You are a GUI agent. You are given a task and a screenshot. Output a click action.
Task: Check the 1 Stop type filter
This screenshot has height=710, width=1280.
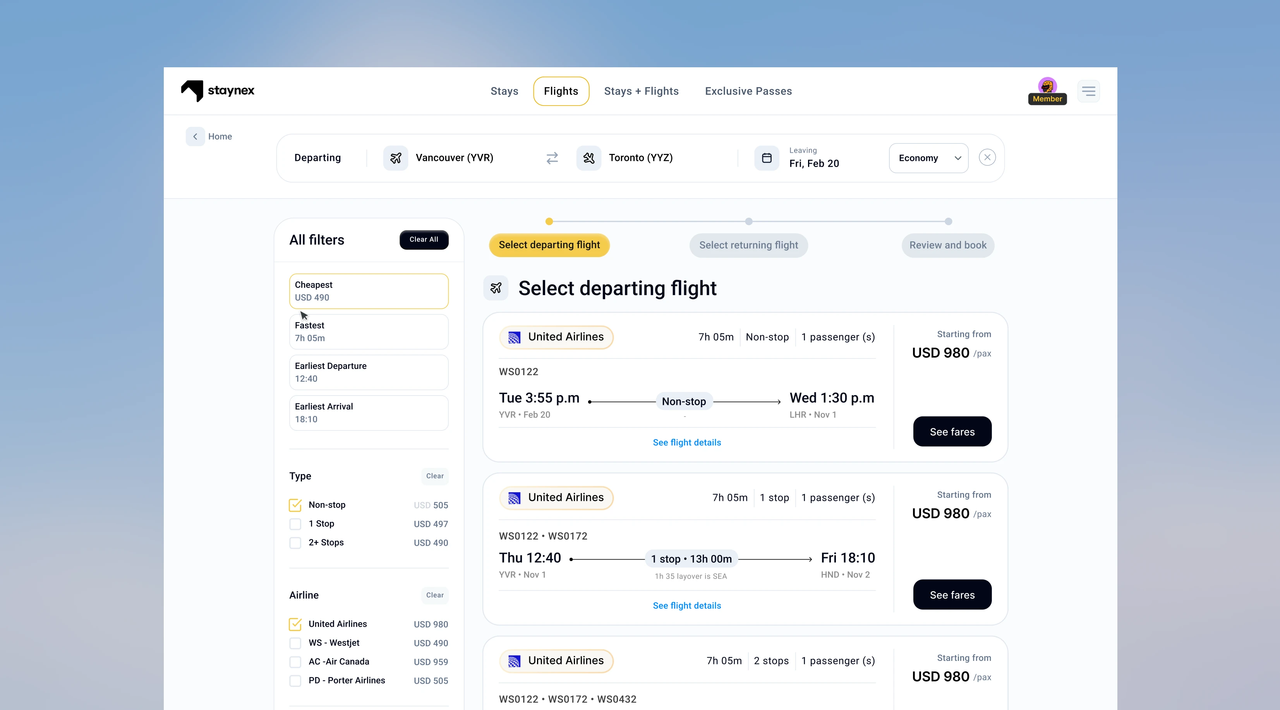point(295,524)
